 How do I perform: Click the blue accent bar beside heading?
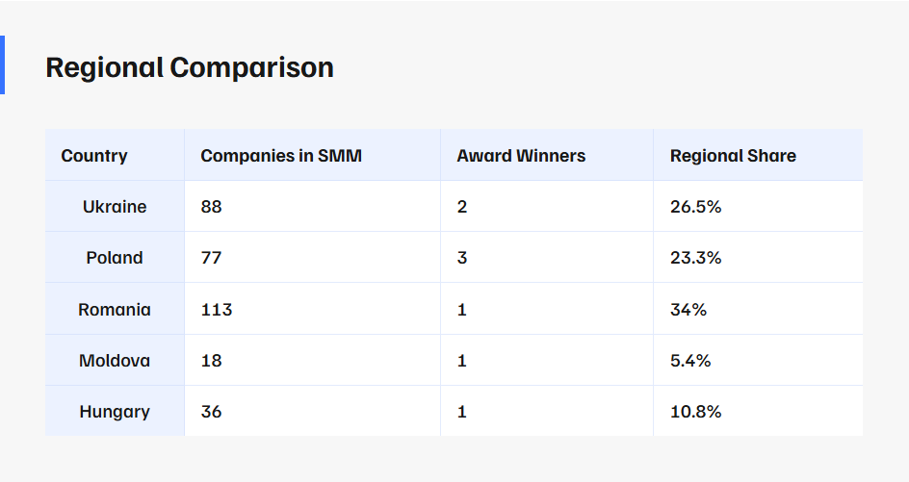2,65
